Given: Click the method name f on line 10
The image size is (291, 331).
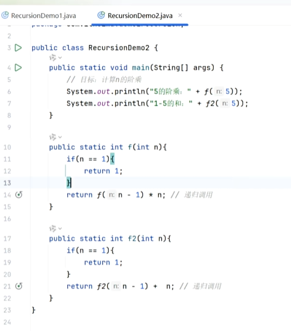Looking at the screenshot, I should pos(130,147).
